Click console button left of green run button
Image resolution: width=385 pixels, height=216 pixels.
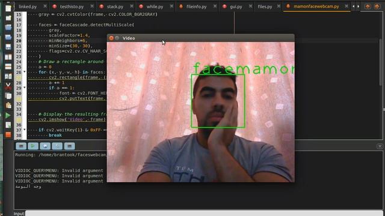coord(21,146)
